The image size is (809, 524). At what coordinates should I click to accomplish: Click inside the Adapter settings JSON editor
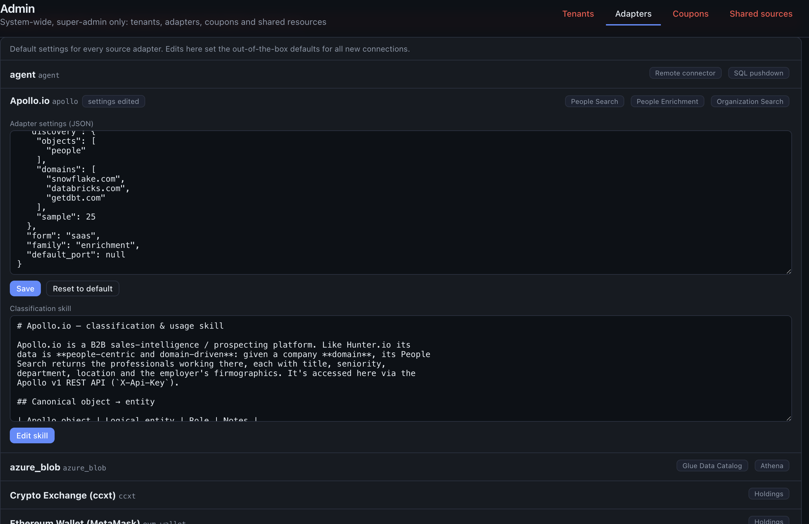401,203
